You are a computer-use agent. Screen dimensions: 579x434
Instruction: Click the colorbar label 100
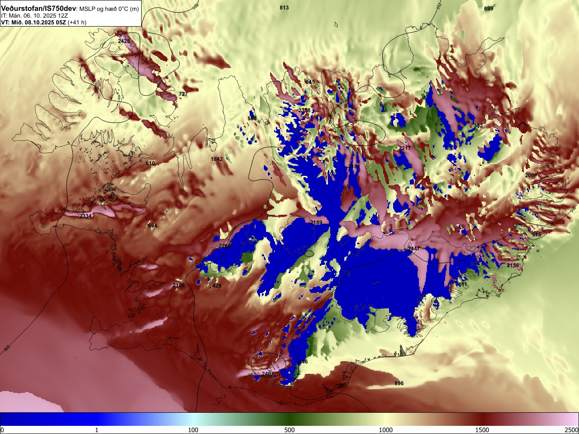[193, 430]
